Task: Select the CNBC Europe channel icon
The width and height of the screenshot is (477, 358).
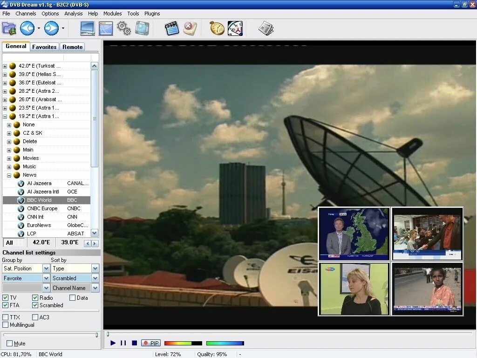Action: pos(20,209)
